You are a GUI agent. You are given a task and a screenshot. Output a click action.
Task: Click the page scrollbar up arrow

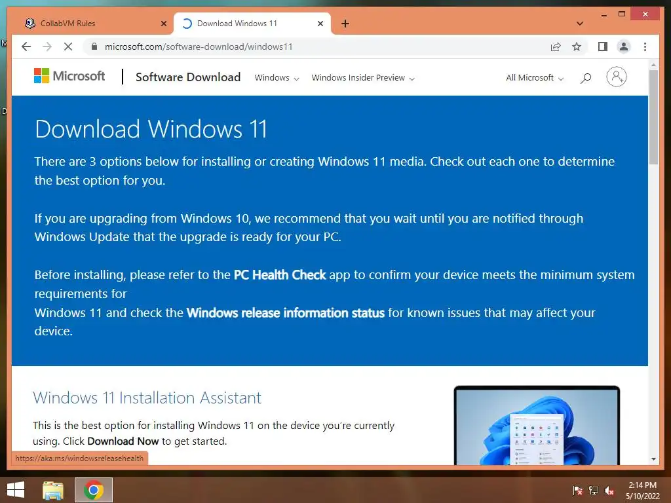point(653,65)
